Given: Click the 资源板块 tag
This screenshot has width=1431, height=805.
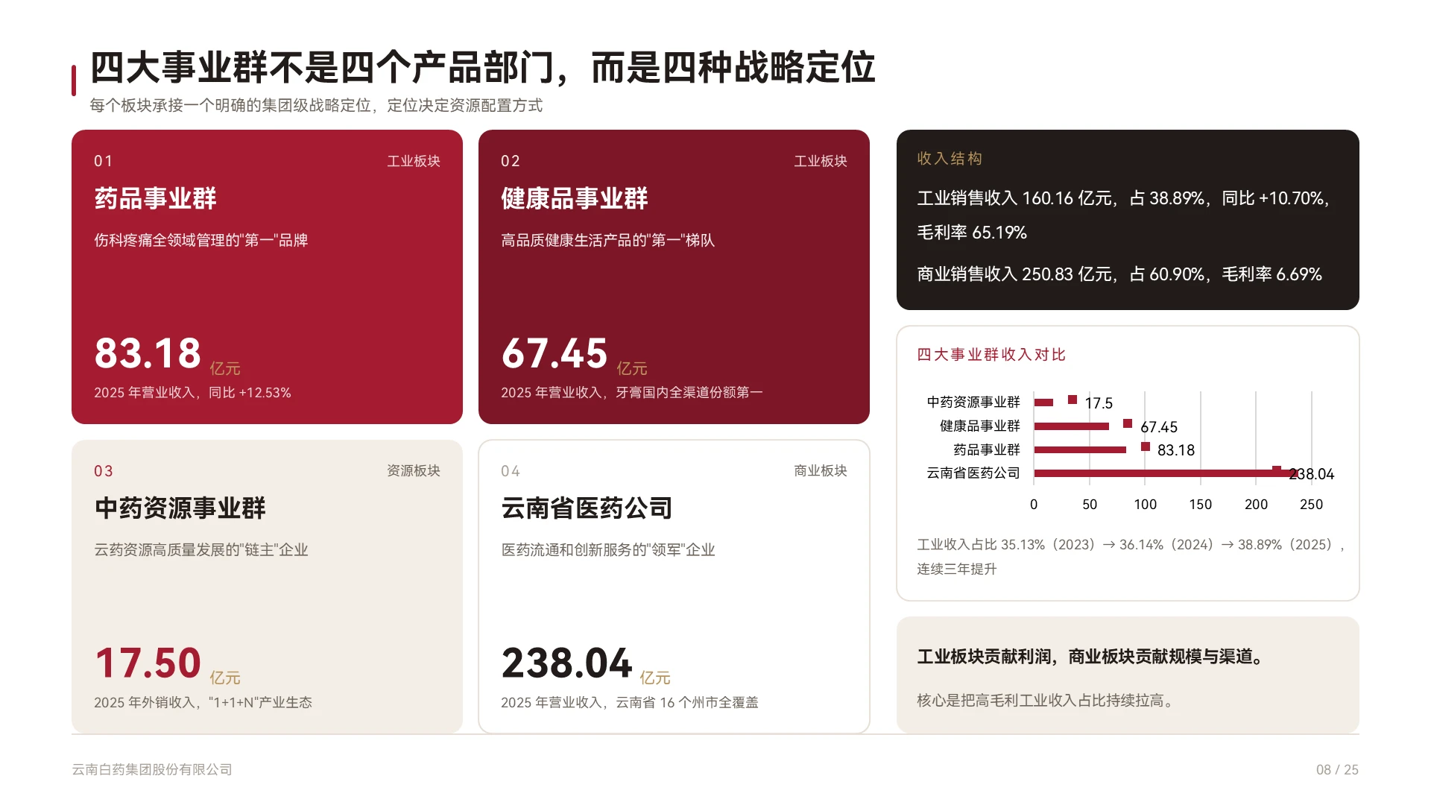Looking at the screenshot, I should pos(414,470).
